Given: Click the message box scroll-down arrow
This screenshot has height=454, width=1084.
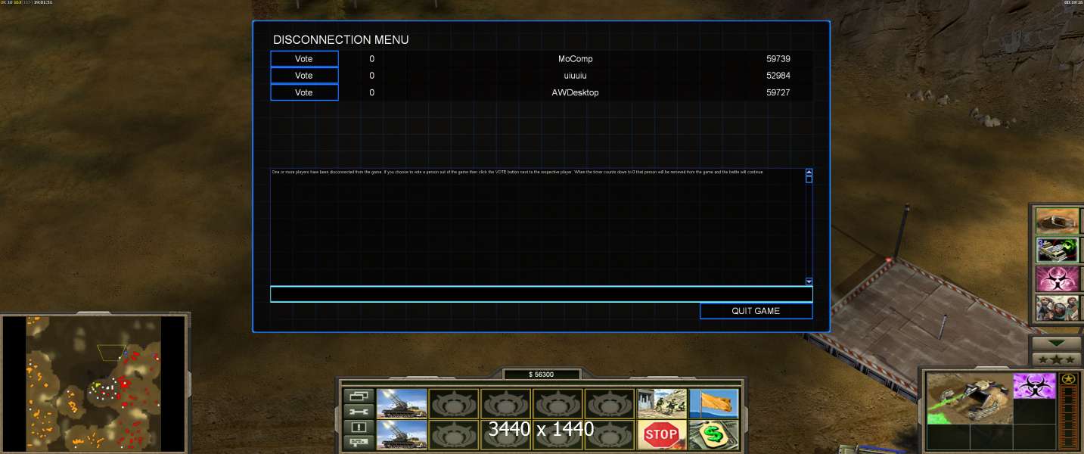Looking at the screenshot, I should click(809, 281).
